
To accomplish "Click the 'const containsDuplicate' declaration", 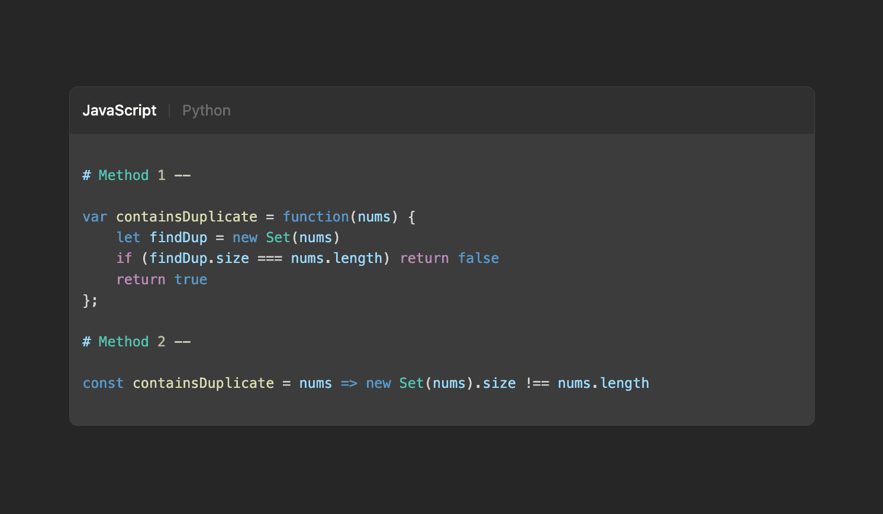I will 178,383.
